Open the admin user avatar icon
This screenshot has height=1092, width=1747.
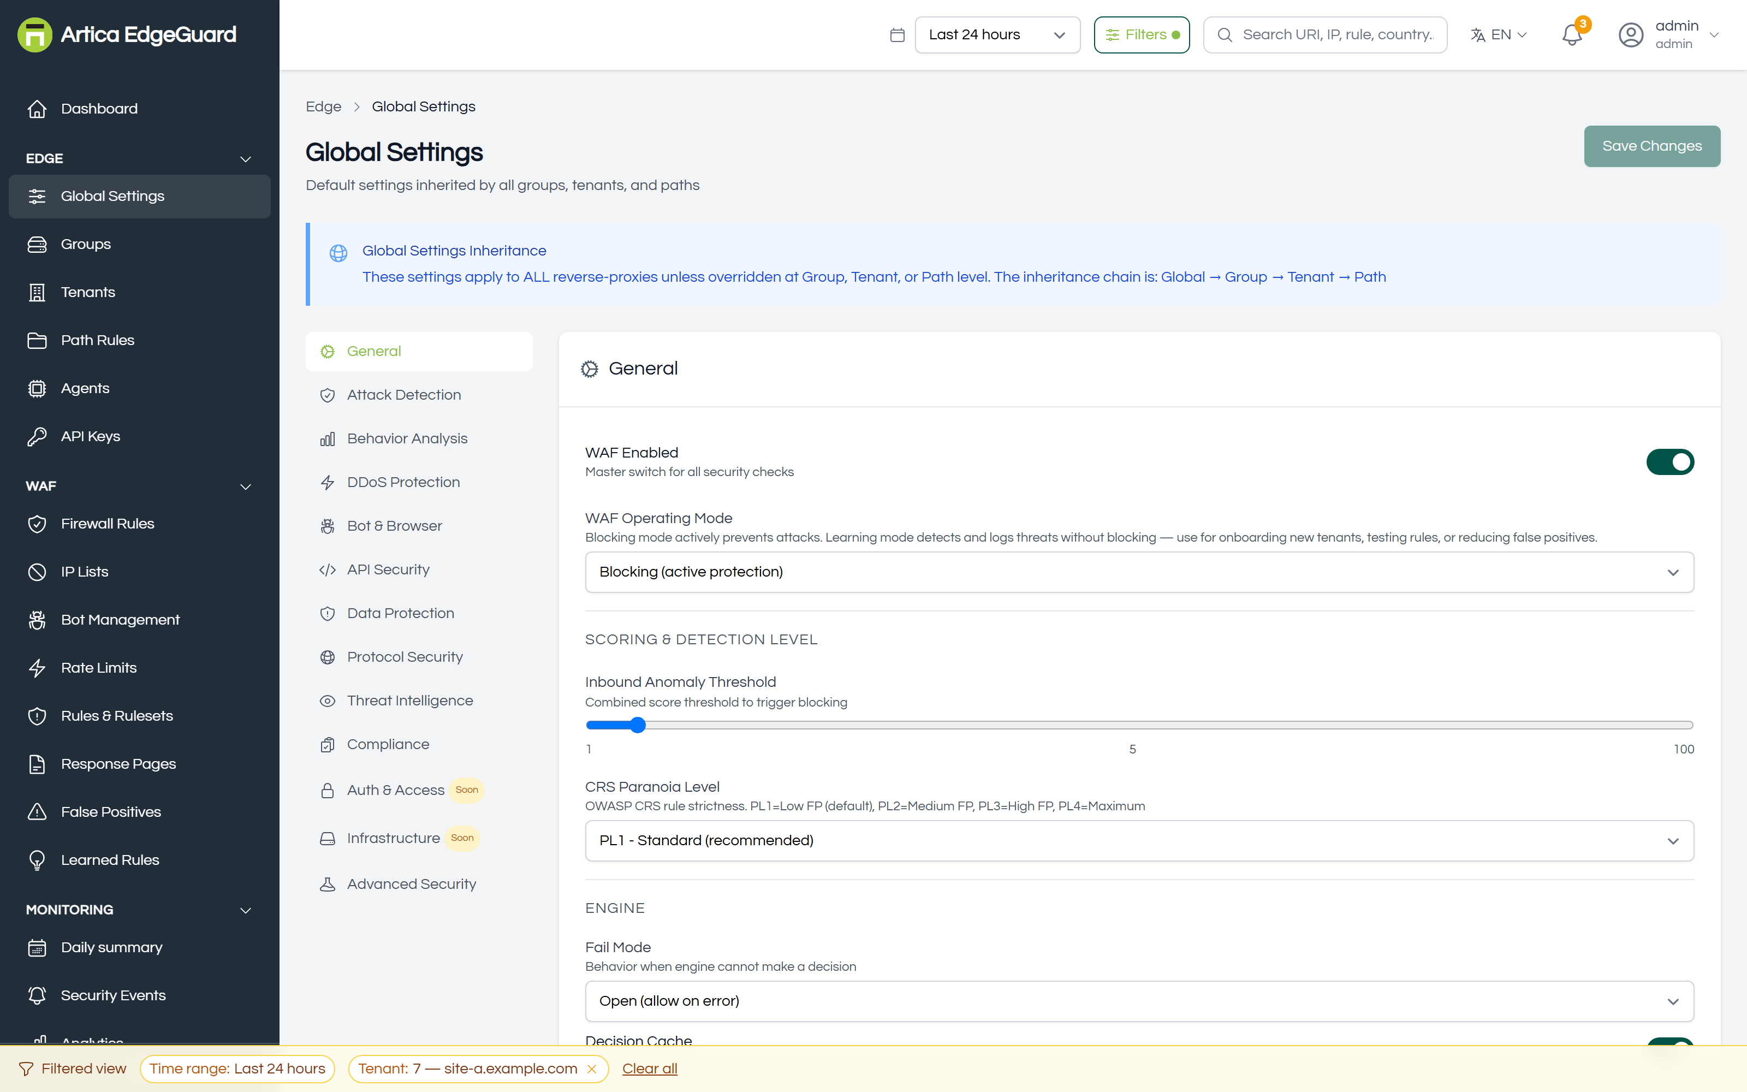[1631, 34]
